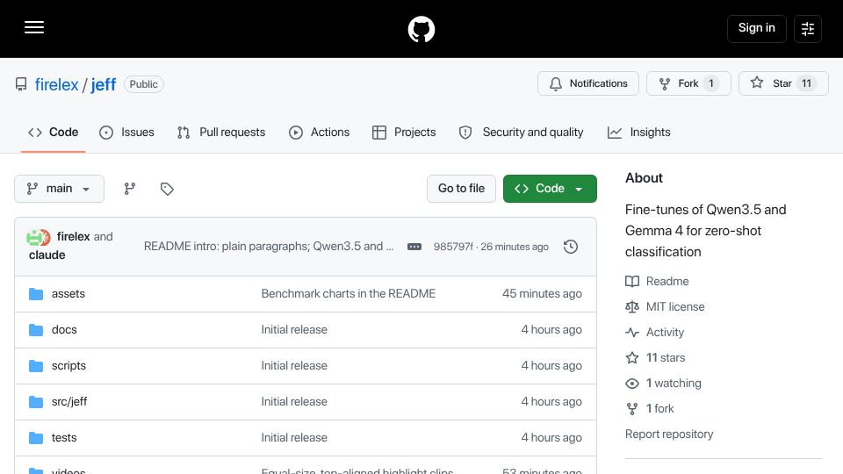This screenshot has height=474, width=843.
Task: Open the src/jeff folder
Action: click(x=69, y=401)
